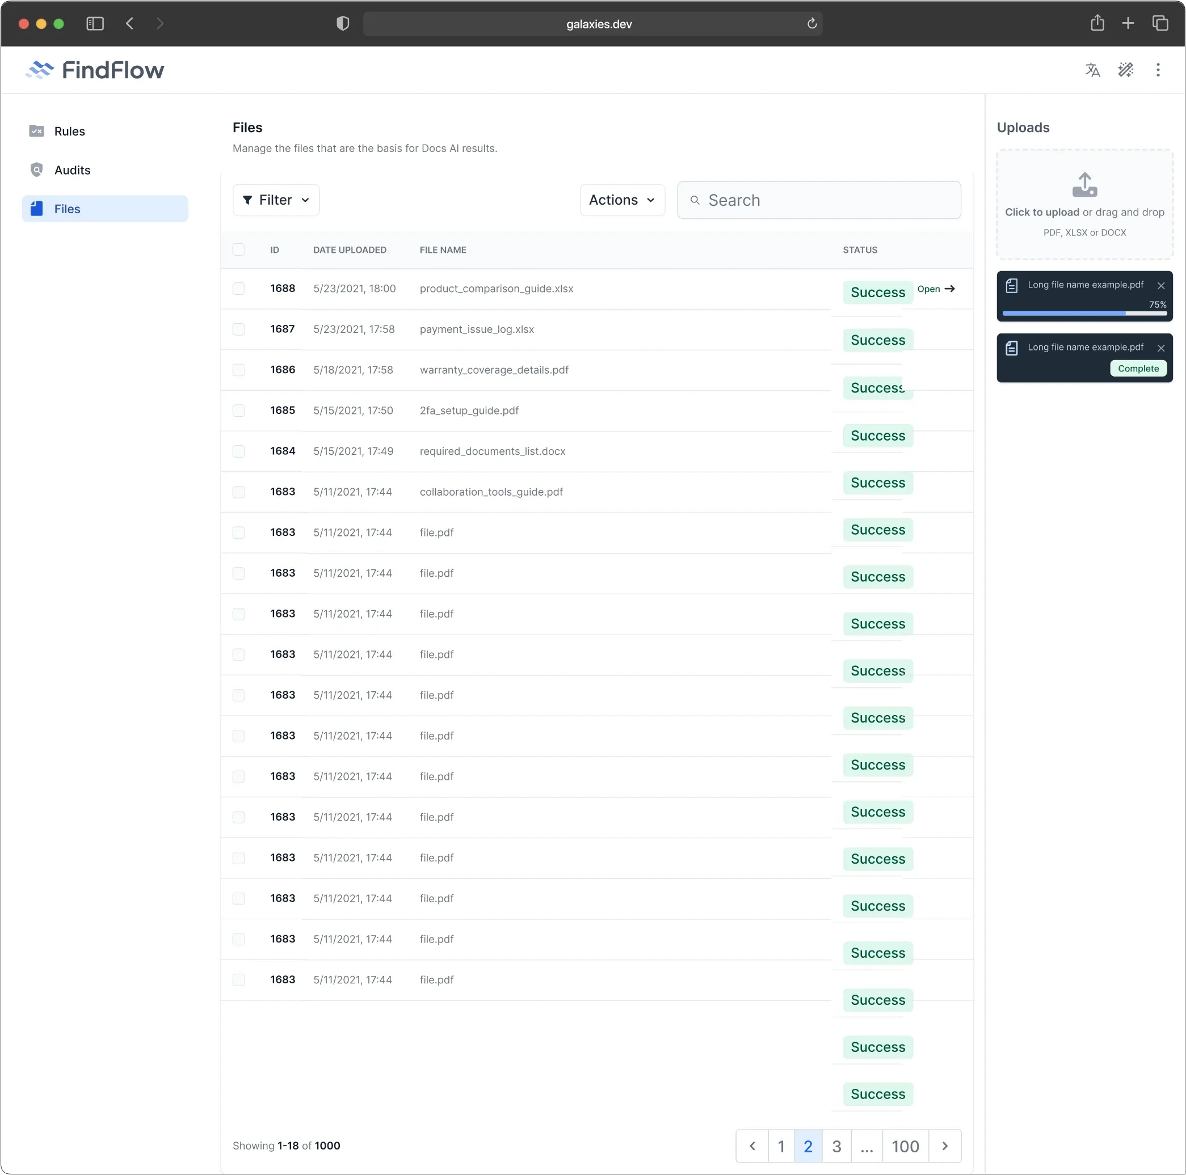Viewport: 1186px width, 1175px height.
Task: Click the magic wand icon in header
Action: (x=1125, y=70)
